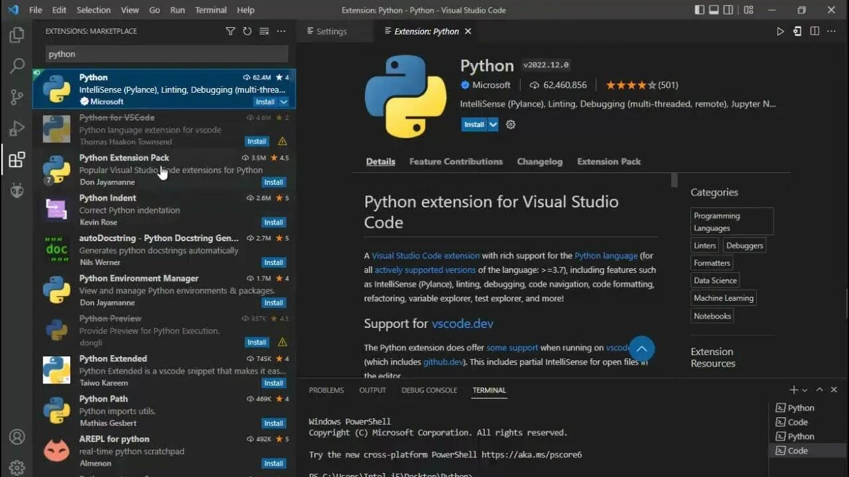Open the Selection menu
Viewport: 849px width, 477px height.
pos(94,10)
